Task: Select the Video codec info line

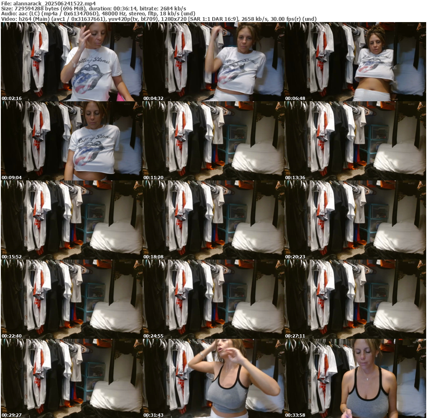Action: point(158,19)
